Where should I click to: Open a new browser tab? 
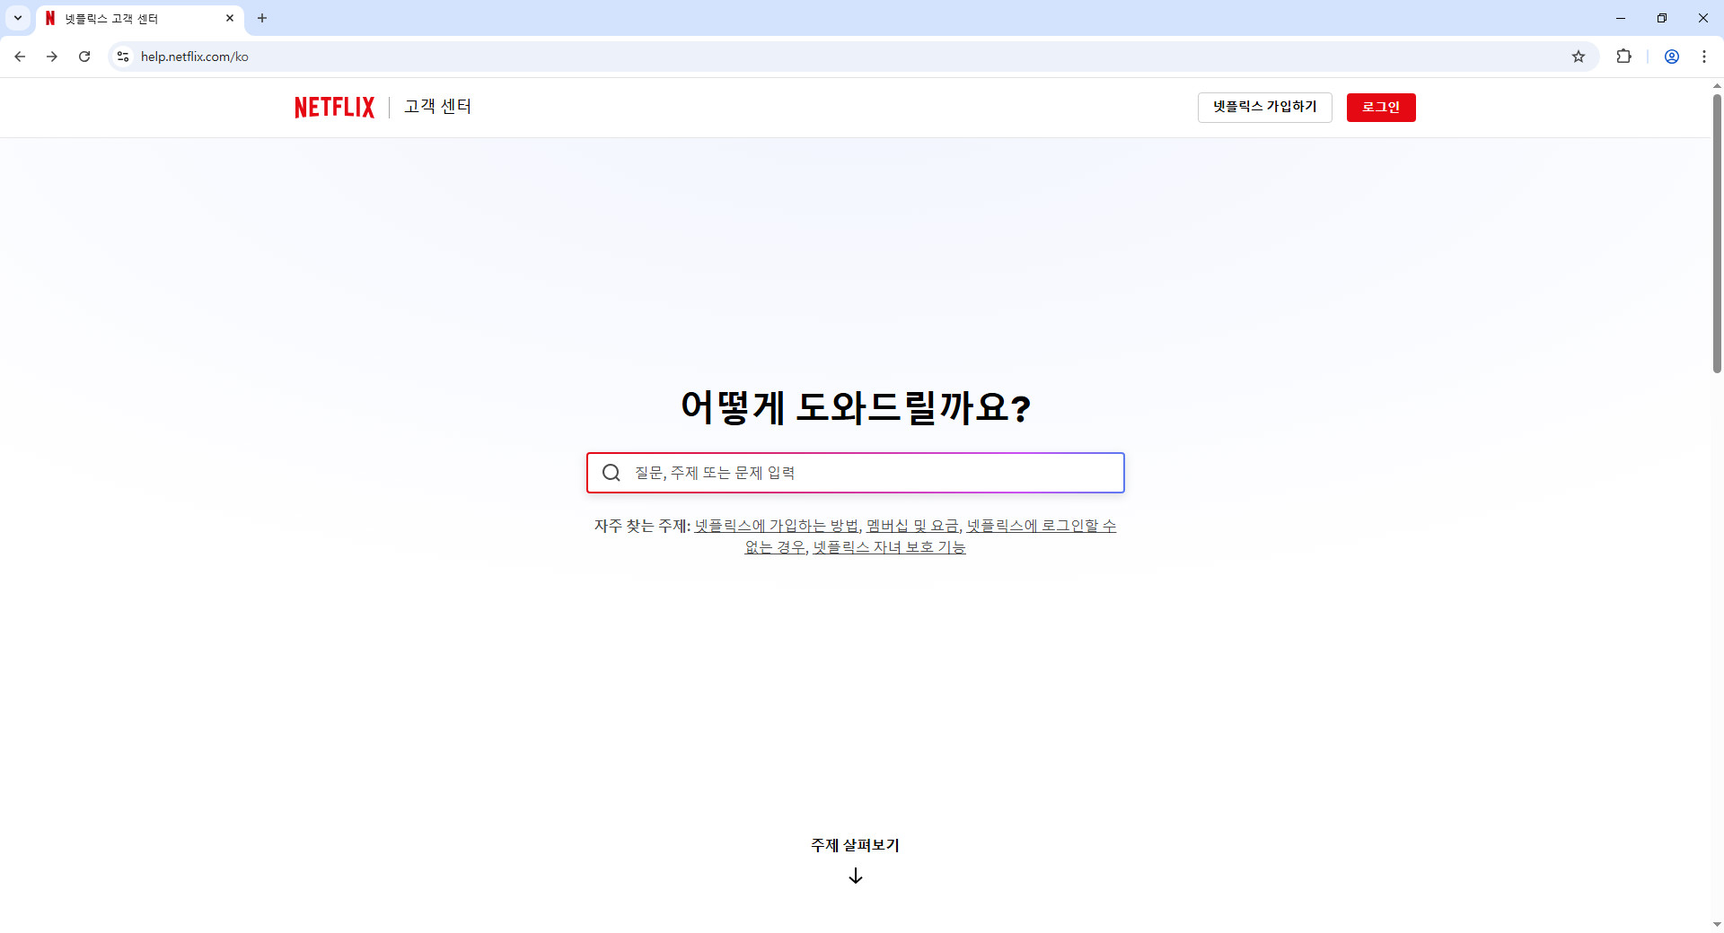[261, 18]
